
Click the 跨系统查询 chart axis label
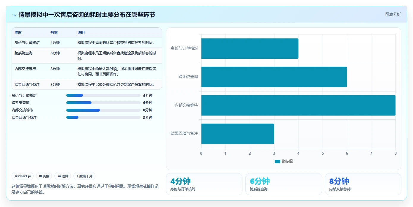188,77
